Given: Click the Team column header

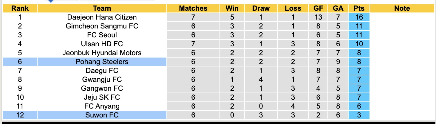Looking at the screenshot, I should click(x=102, y=8).
